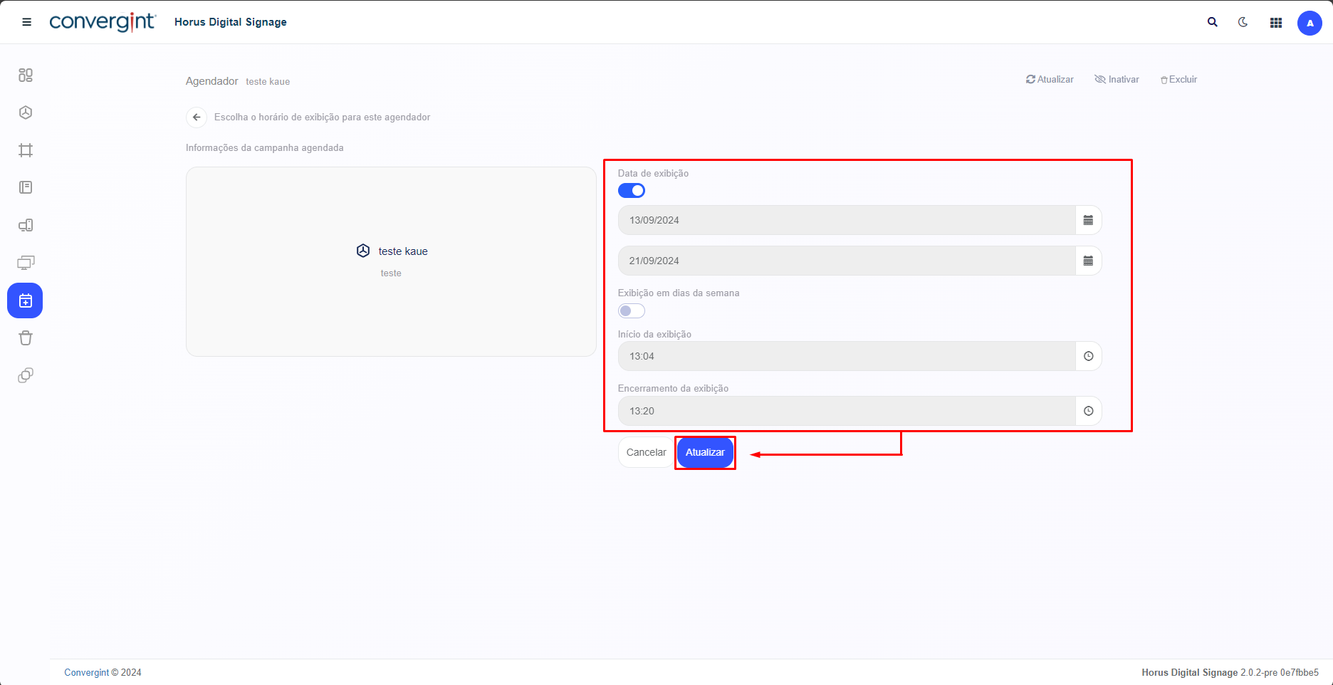
Task: Click Inativar in the top actions
Action: [1117, 80]
